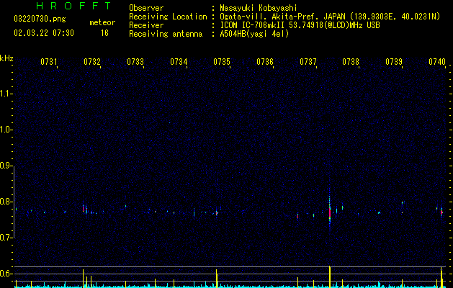Click the date stamp 02.03.22 07:30
The image size is (453, 288).
[44, 33]
